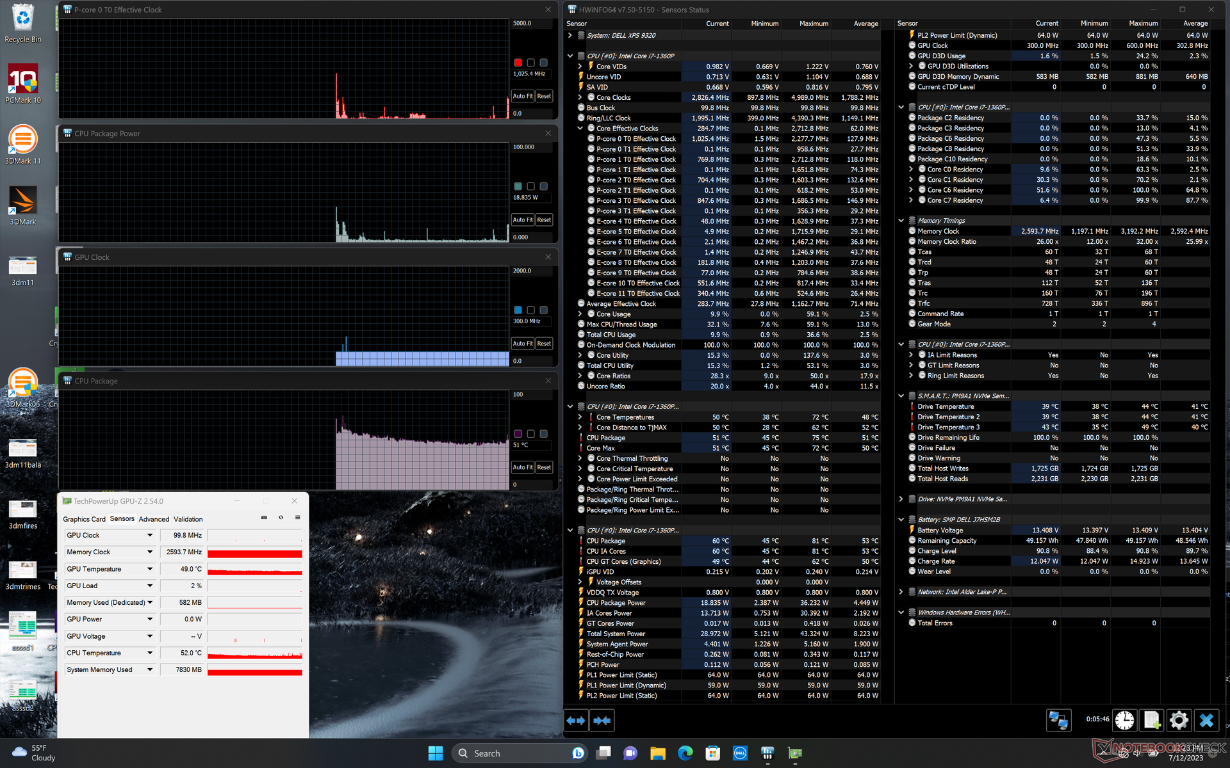The width and height of the screenshot is (1230, 768).
Task: Toggle last checkbox in GPU Clock graph
Action: (543, 310)
